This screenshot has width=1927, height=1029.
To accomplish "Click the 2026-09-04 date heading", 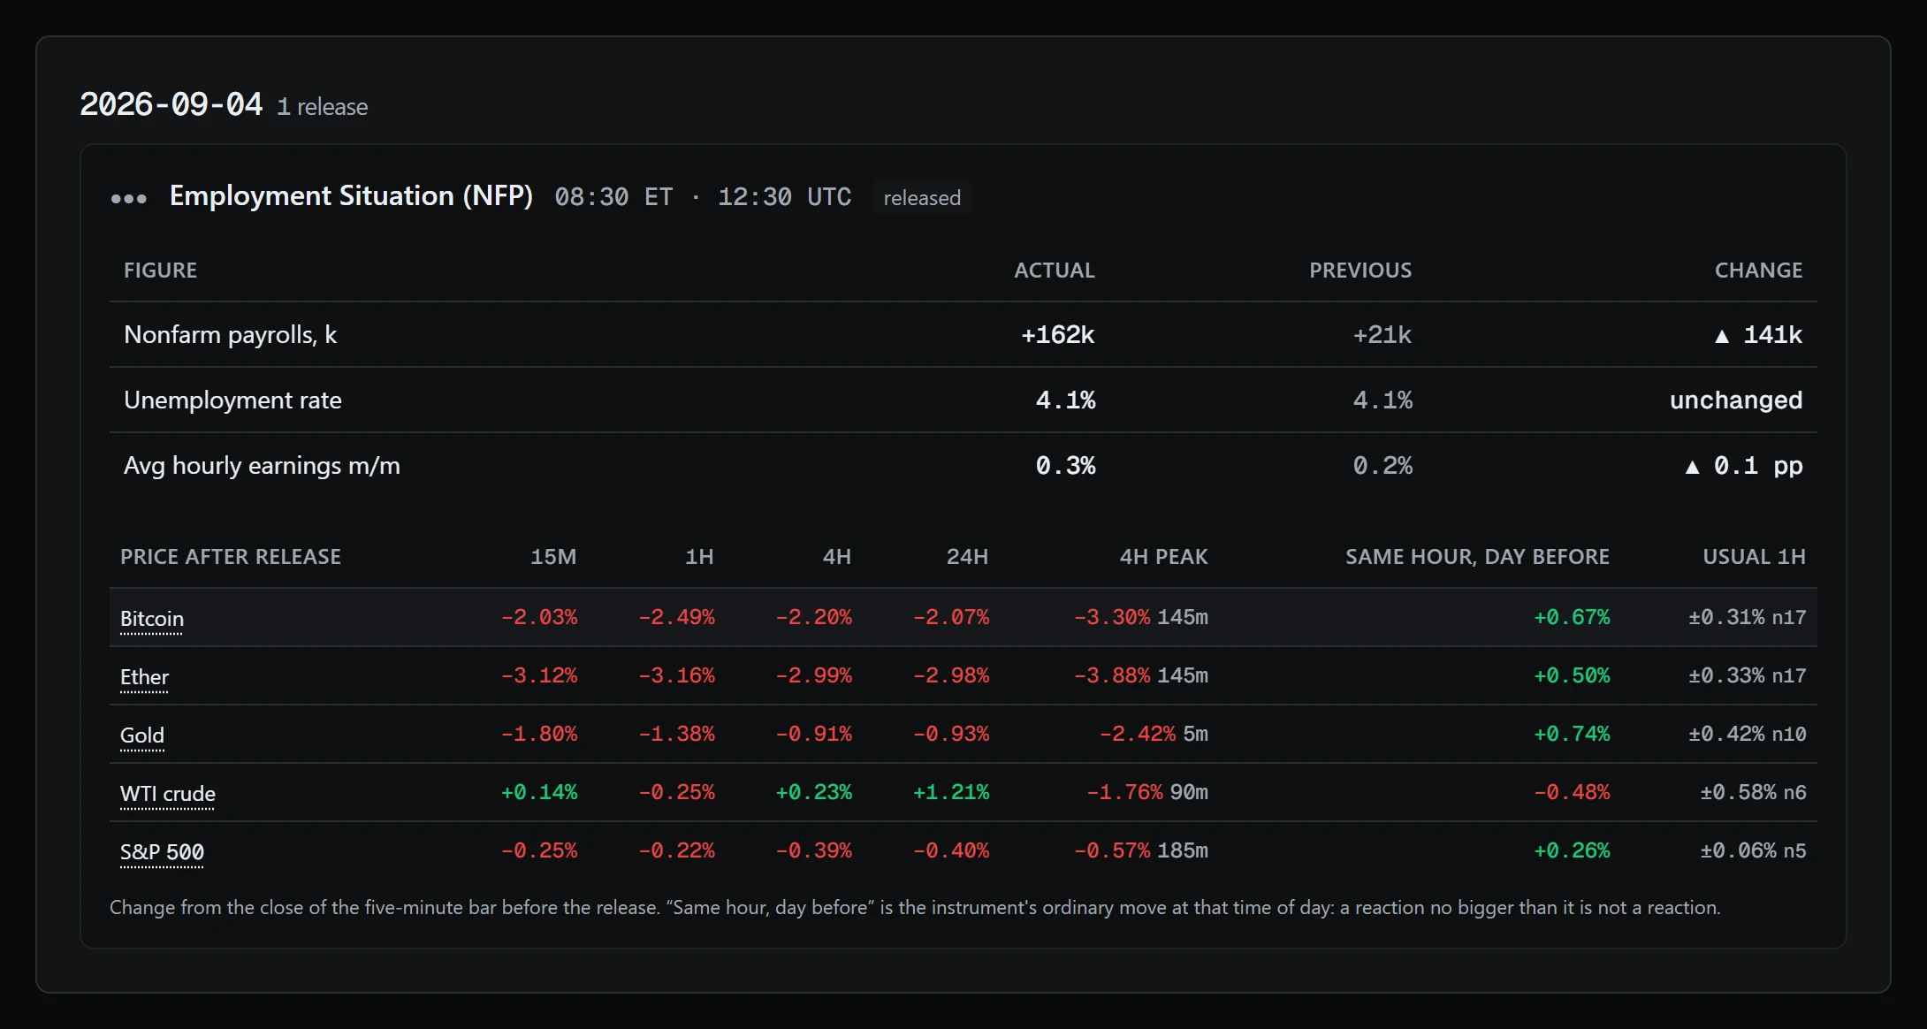I will 171,104.
